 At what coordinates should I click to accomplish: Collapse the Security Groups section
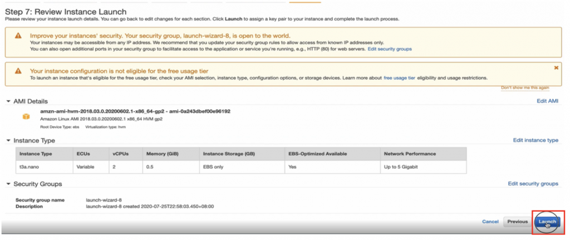click(x=9, y=184)
